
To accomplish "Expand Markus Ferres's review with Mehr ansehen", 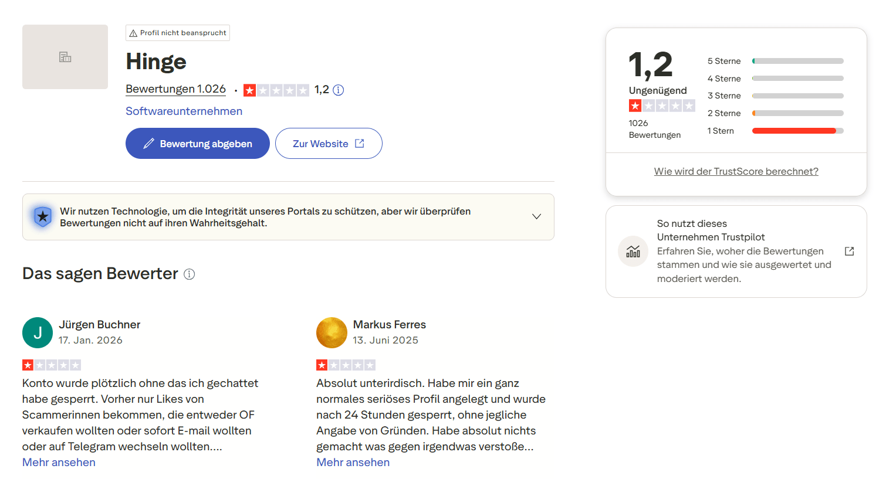I will pyautogui.click(x=353, y=462).
